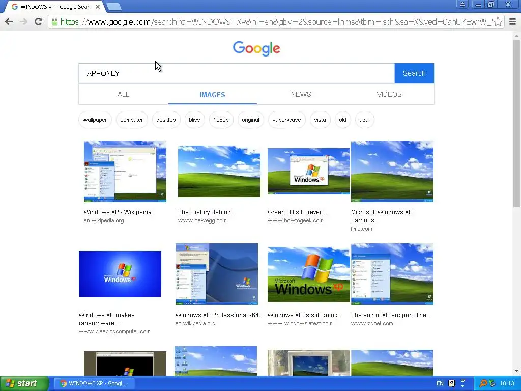521x391 pixels.
Task: Click the Chrome profile person icon
Action: click(462, 4)
